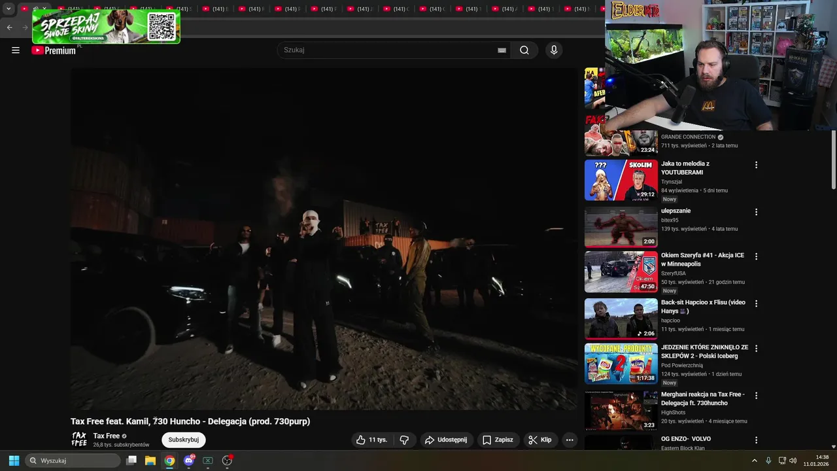Open Okiem Szeryfa #41 thumbnail
The width and height of the screenshot is (837, 471).
tap(621, 272)
